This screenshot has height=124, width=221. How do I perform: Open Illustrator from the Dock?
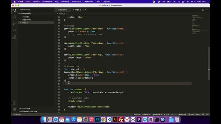coord(115,120)
